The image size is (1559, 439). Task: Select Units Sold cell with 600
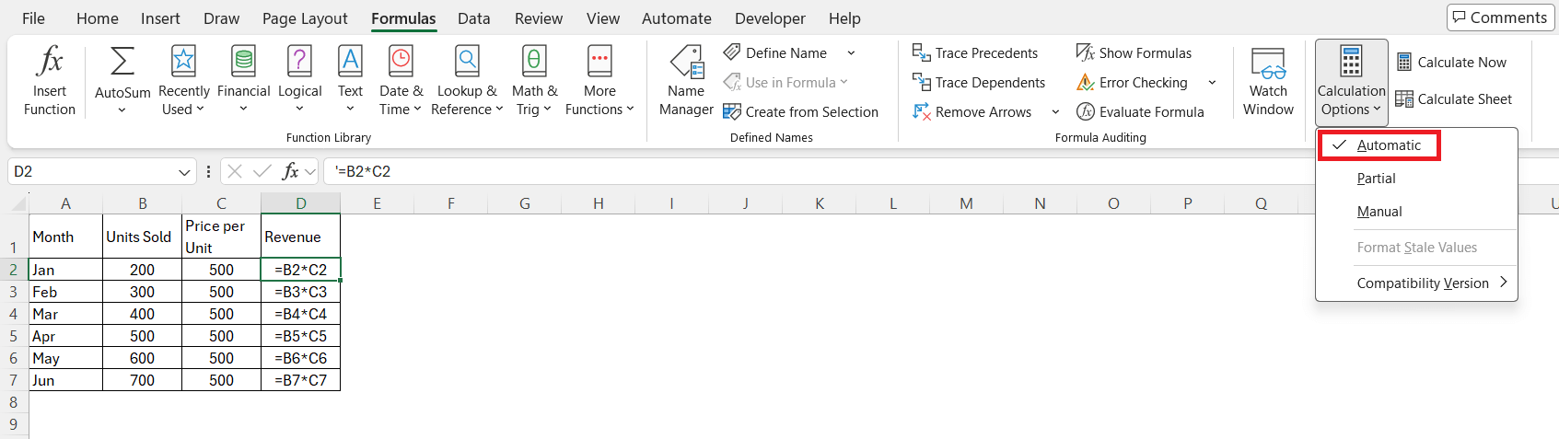click(x=143, y=358)
